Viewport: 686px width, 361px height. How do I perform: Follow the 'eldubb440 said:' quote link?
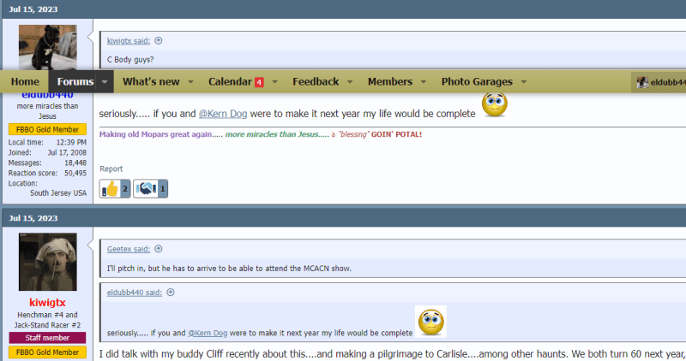(135, 293)
